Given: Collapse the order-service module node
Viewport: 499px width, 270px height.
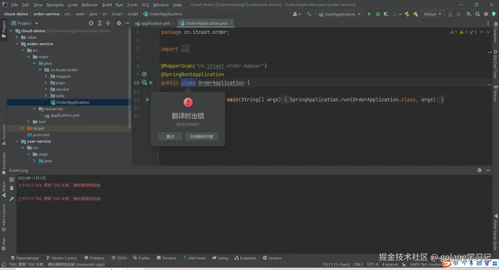Looking at the screenshot, I should point(17,44).
